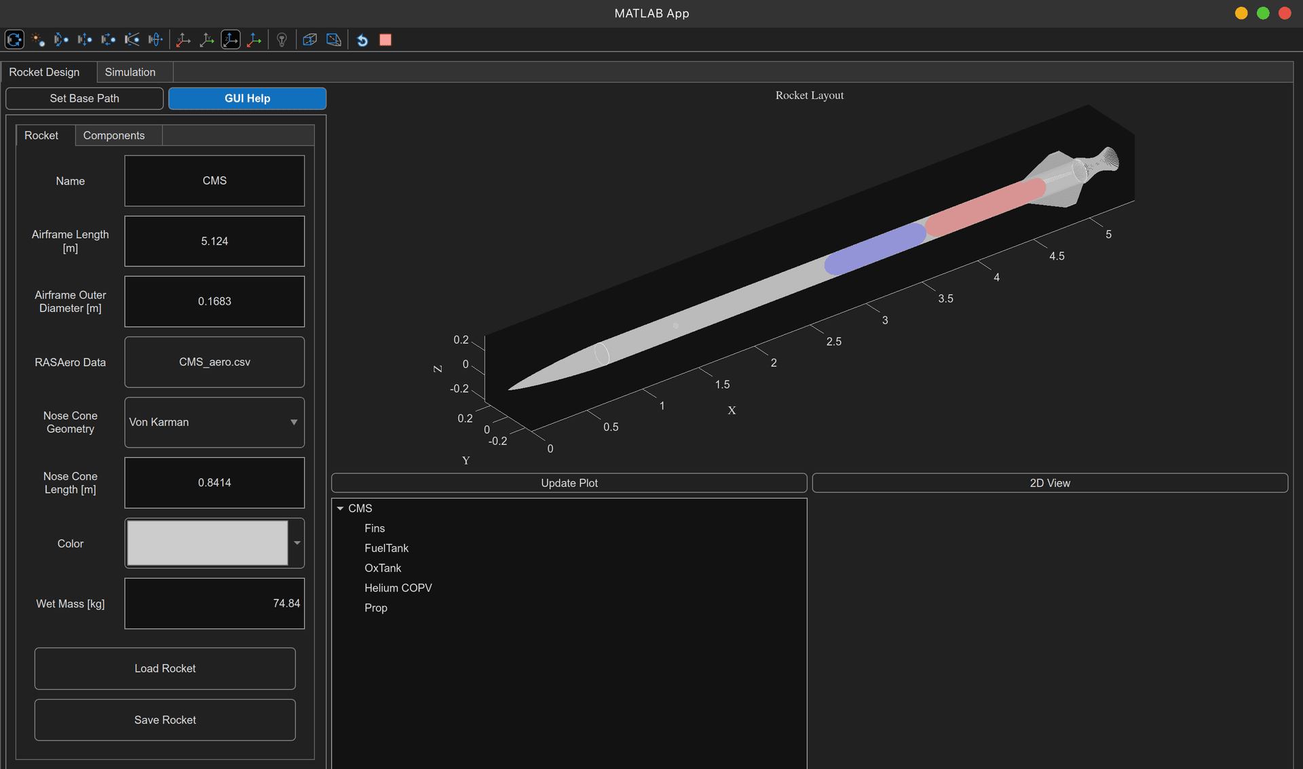Select the Zoom Camera tool
Screen dimensions: 1303x769
pyautogui.click(x=132, y=39)
